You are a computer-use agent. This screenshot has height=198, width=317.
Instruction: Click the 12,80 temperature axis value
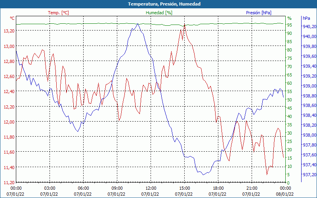coord(9,61)
